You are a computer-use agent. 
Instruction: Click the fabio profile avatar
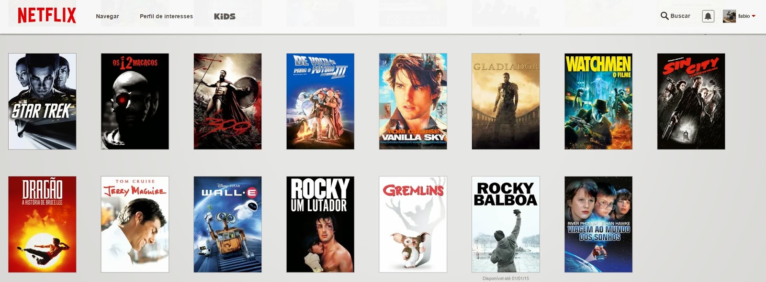pyautogui.click(x=729, y=16)
